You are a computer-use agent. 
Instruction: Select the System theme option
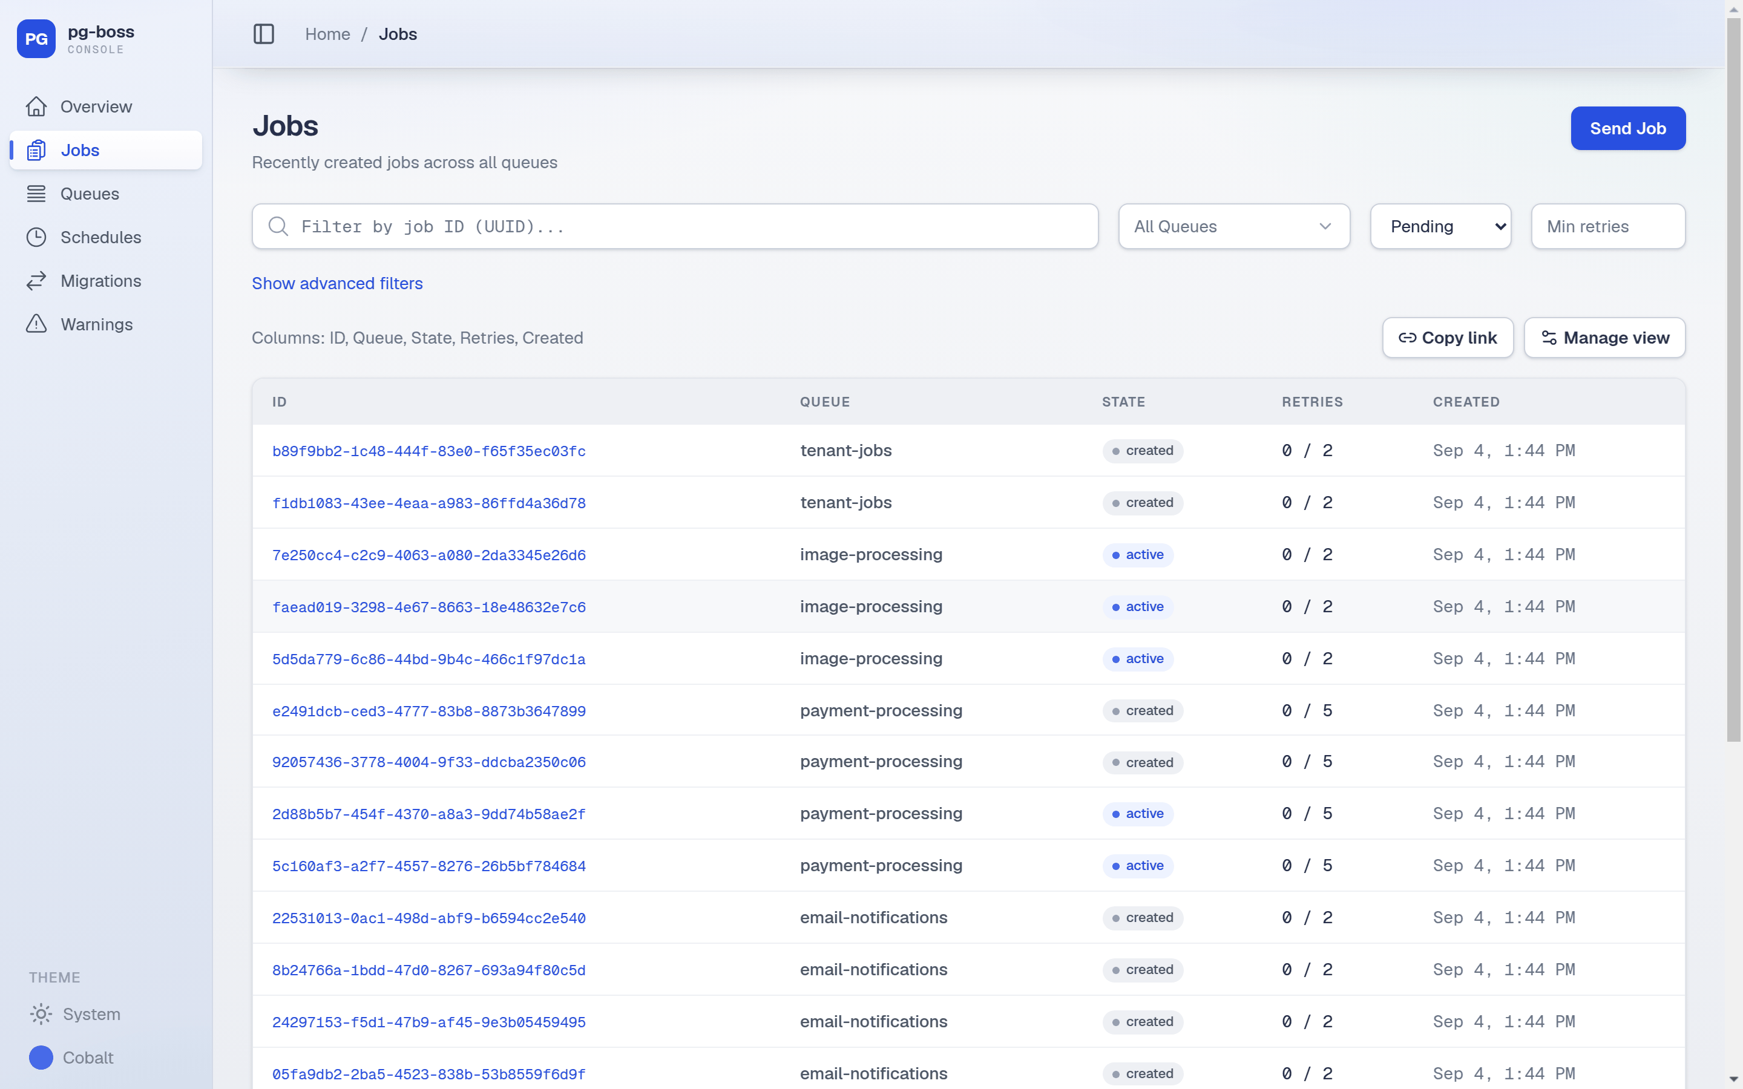91,1014
